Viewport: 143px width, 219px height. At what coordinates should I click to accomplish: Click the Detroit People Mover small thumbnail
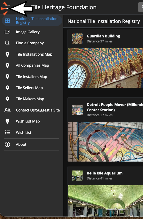77,110
